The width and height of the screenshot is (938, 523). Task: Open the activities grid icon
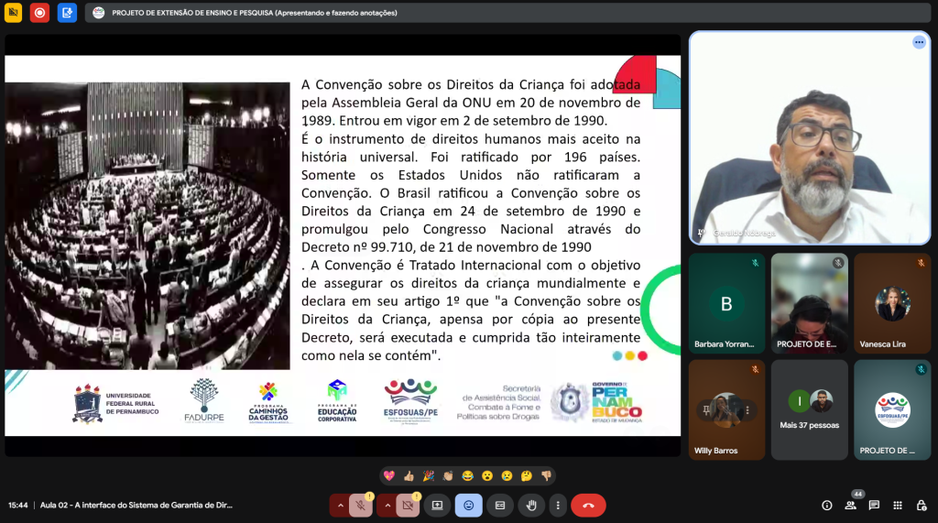pyautogui.click(x=897, y=505)
